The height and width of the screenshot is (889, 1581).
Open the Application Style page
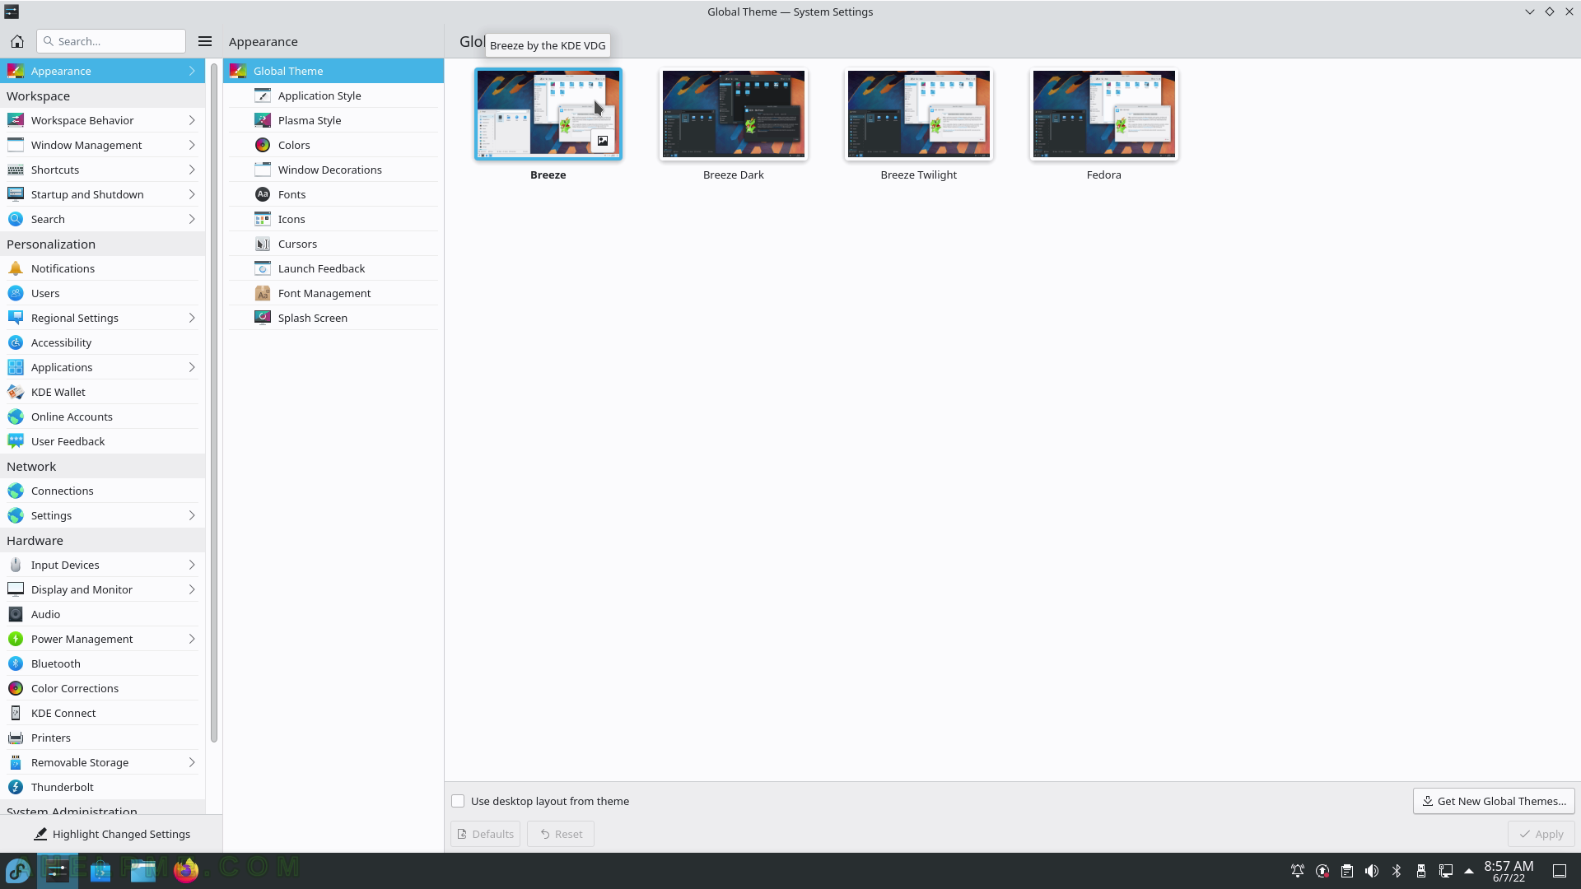(x=333, y=95)
